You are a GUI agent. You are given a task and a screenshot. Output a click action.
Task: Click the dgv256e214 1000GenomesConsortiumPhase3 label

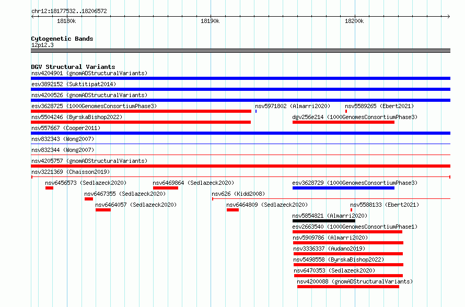pyautogui.click(x=355, y=117)
